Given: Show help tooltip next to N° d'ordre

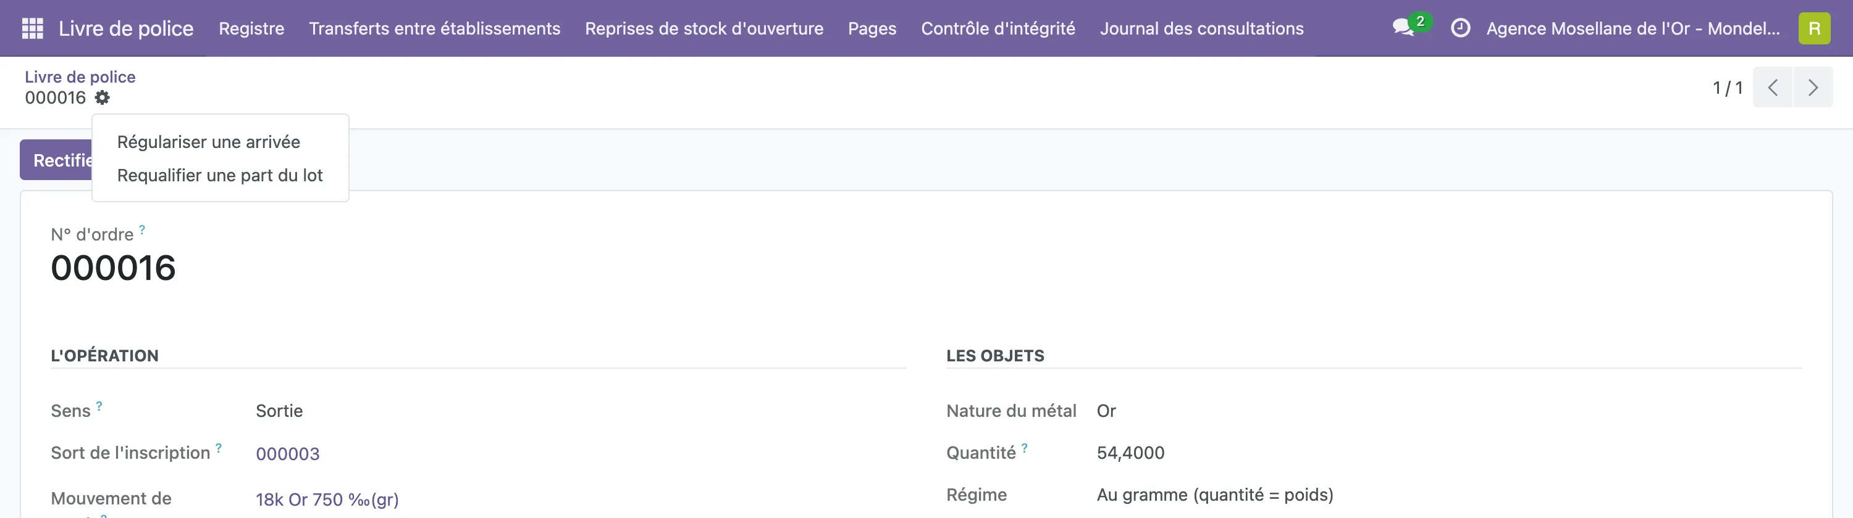Looking at the screenshot, I should [x=143, y=230].
